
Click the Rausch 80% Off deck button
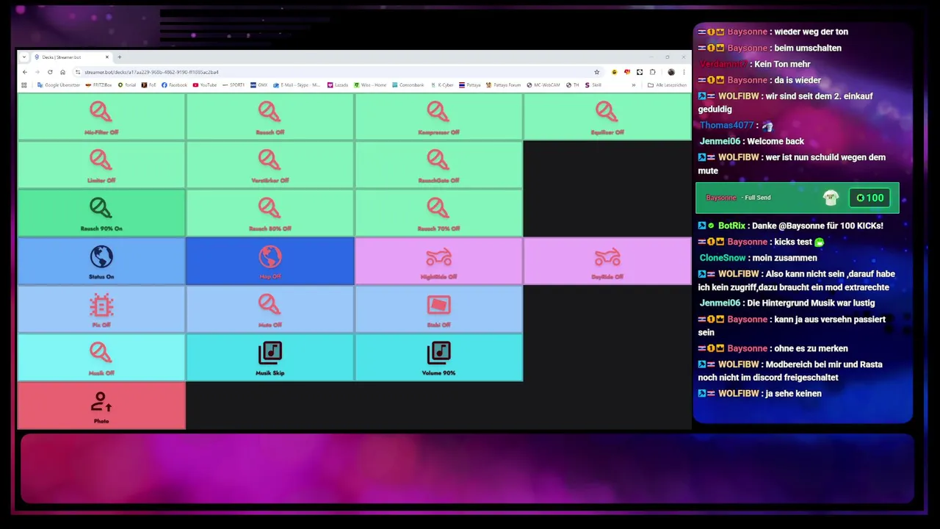pyautogui.click(x=270, y=213)
